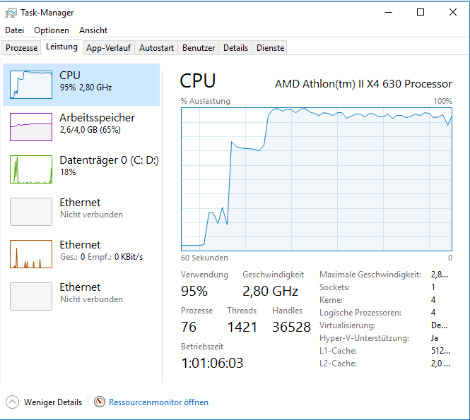
Task: Open the active Ethernet graph showing KBit/s
Action: (31, 254)
